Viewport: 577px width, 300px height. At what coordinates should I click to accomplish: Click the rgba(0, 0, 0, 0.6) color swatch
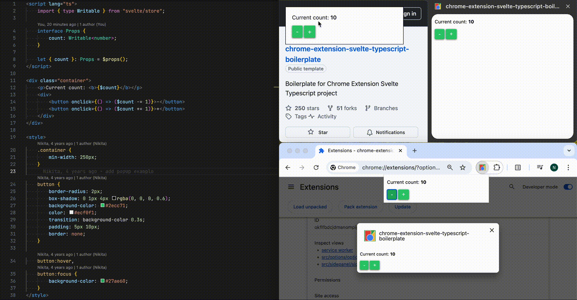[114, 199]
